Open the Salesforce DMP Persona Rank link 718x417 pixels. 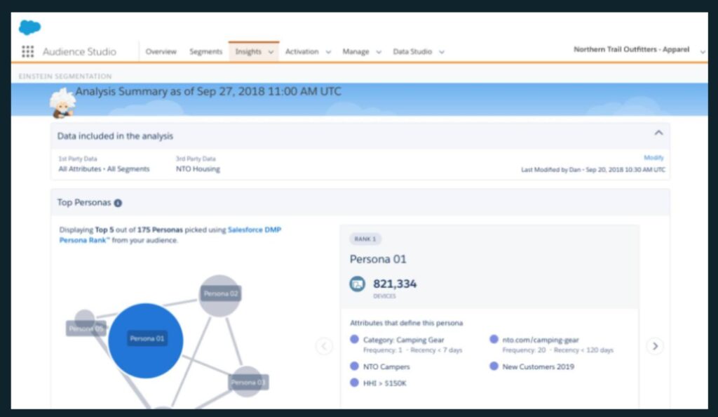point(170,234)
